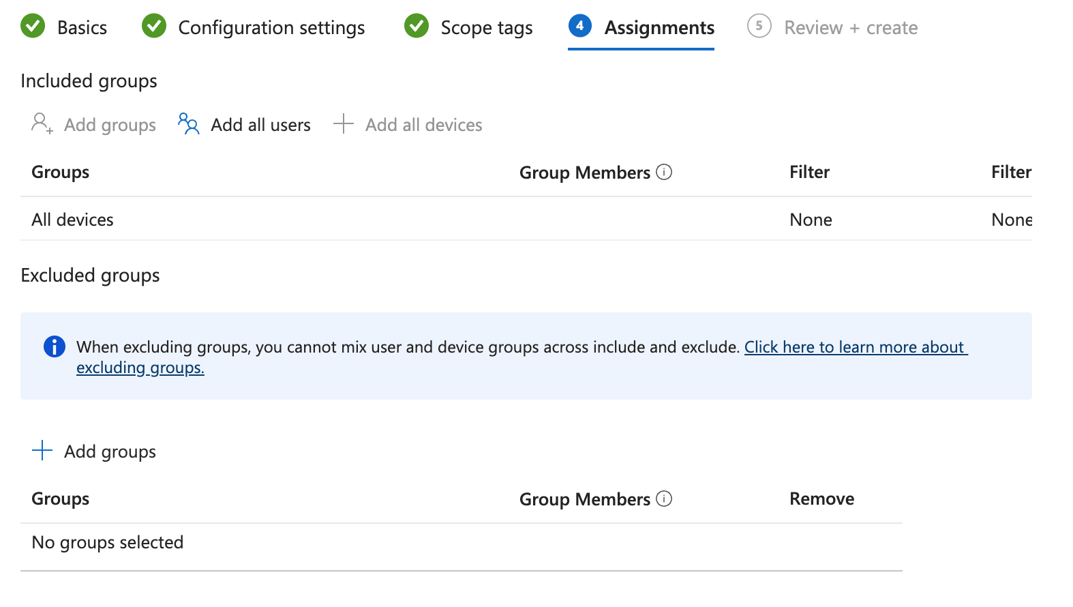
Task: Click Add groups under Included groups
Action: pos(110,125)
